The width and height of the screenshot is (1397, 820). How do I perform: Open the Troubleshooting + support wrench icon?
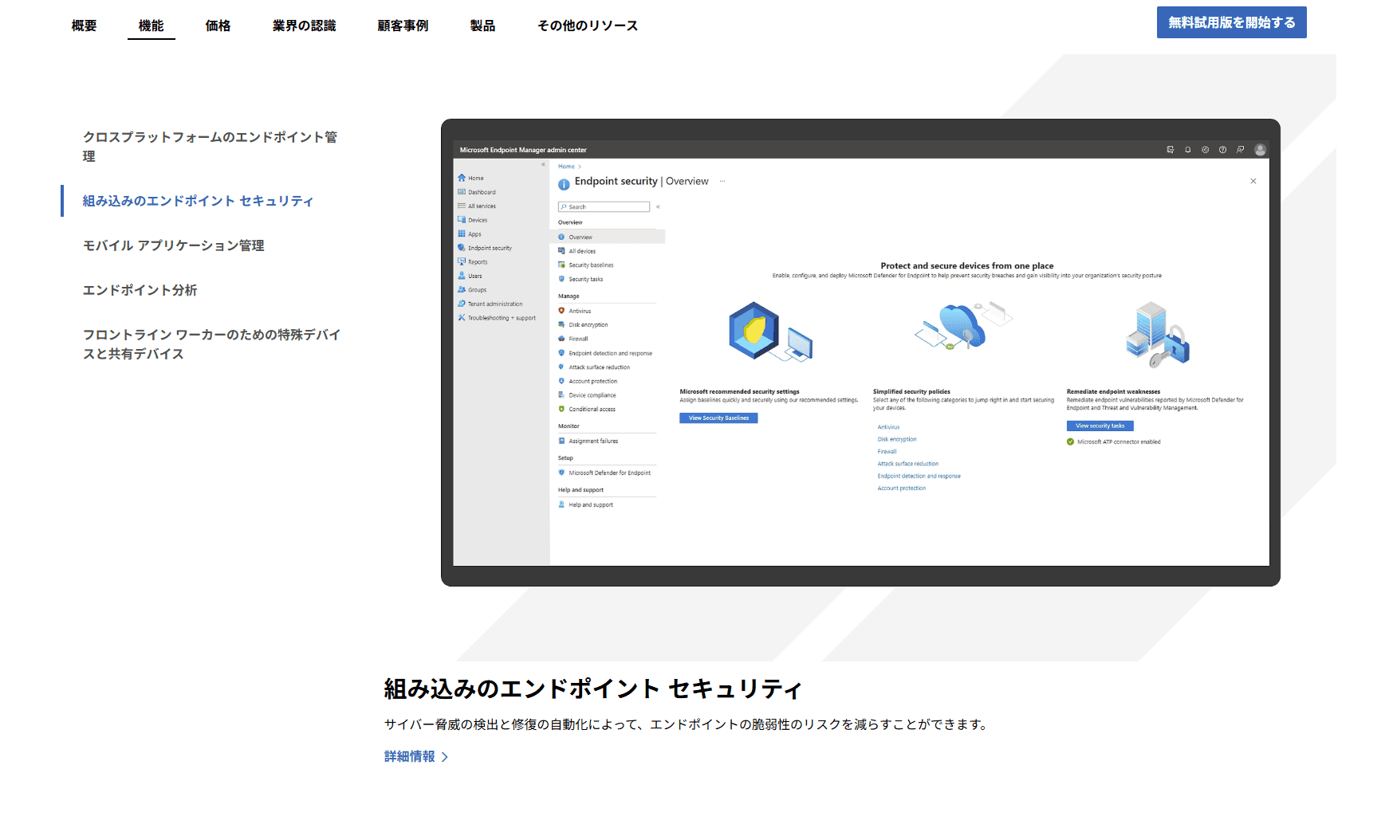point(462,317)
